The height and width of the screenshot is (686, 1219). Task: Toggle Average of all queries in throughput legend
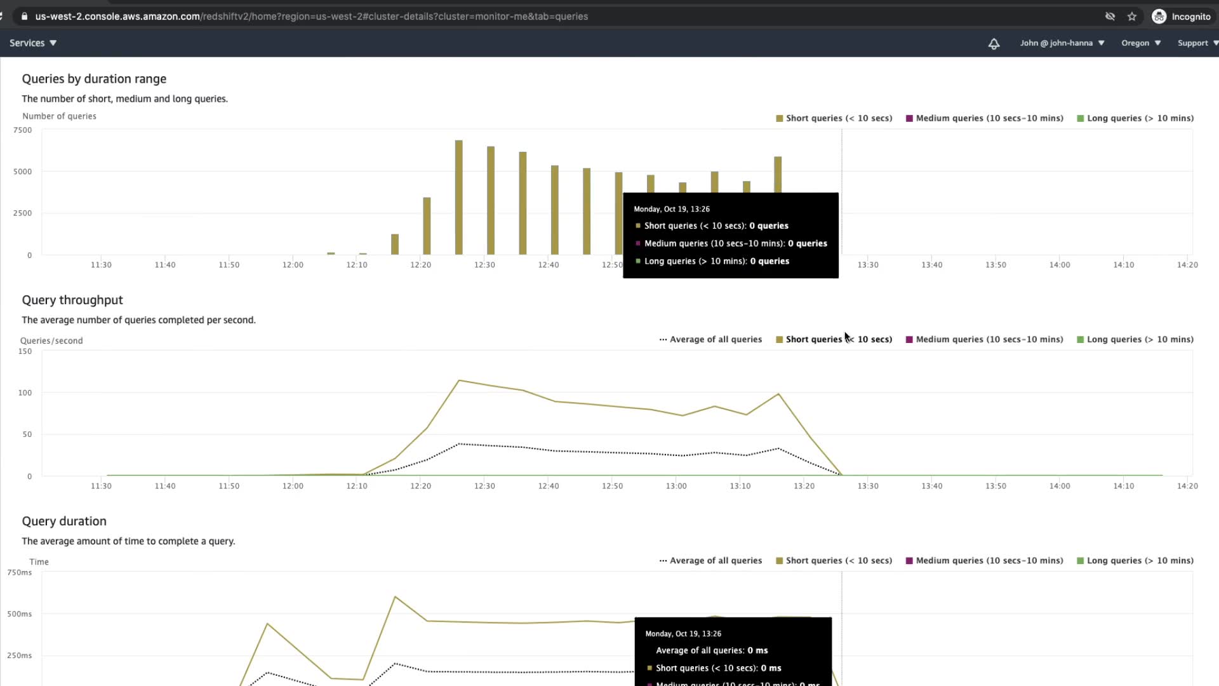tap(715, 339)
